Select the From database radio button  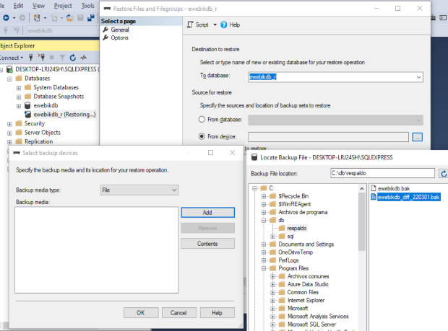click(202, 119)
